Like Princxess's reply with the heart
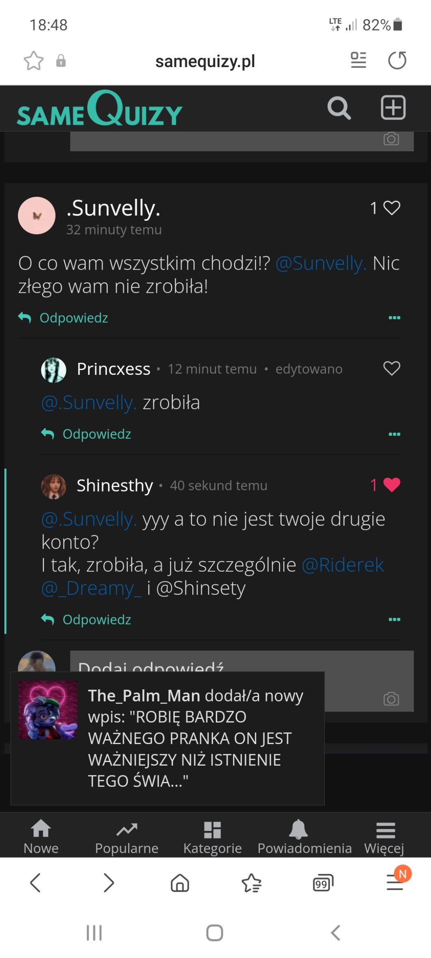 [x=392, y=368]
